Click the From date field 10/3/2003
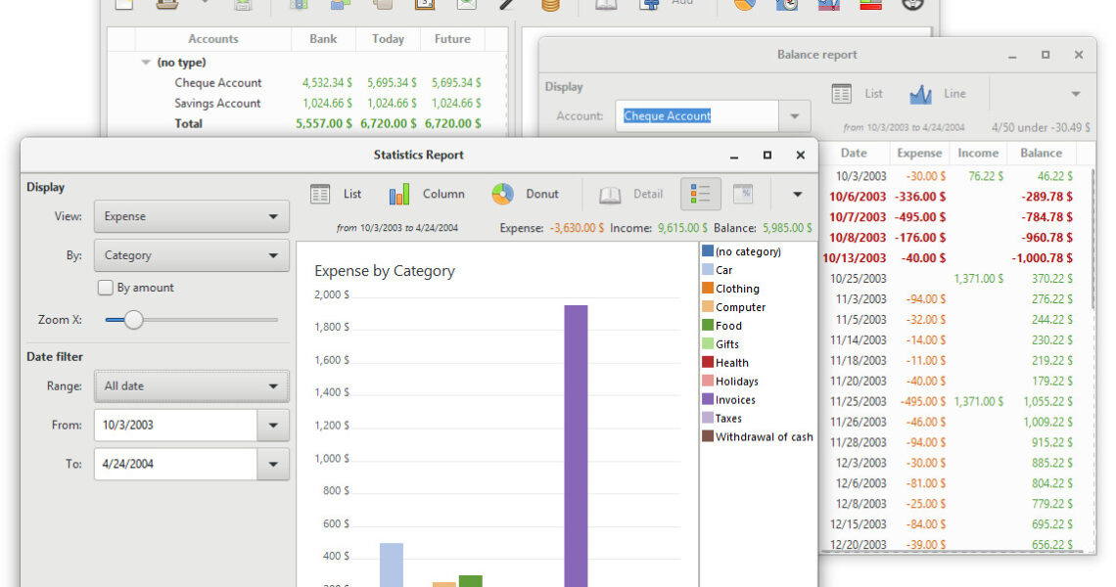Screen dimensions: 1116x587 coord(174,425)
